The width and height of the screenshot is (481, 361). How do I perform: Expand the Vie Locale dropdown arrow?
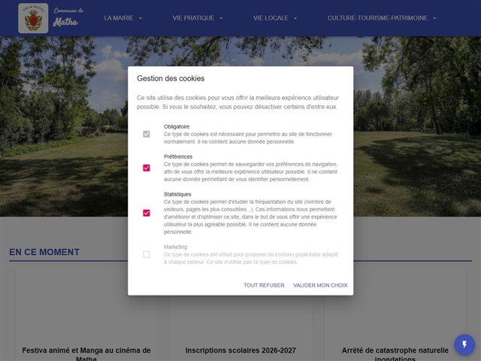point(295,18)
